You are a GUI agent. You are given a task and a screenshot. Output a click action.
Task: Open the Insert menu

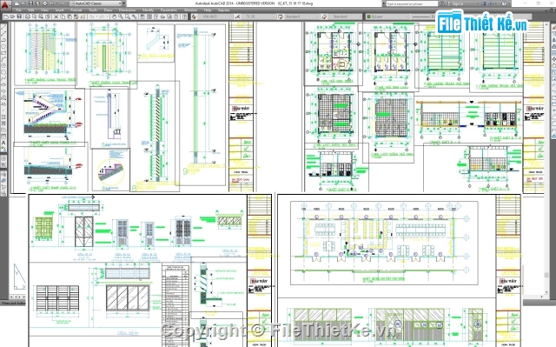(x=60, y=10)
